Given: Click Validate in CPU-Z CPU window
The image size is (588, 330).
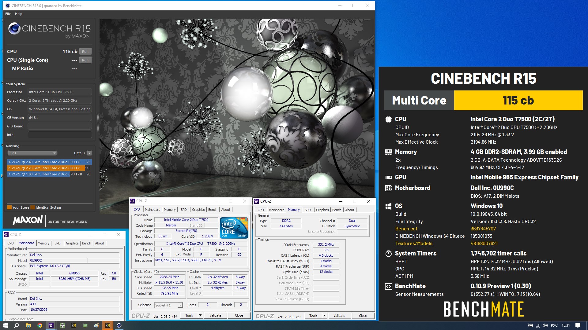Looking at the screenshot, I should pyautogui.click(x=215, y=315).
